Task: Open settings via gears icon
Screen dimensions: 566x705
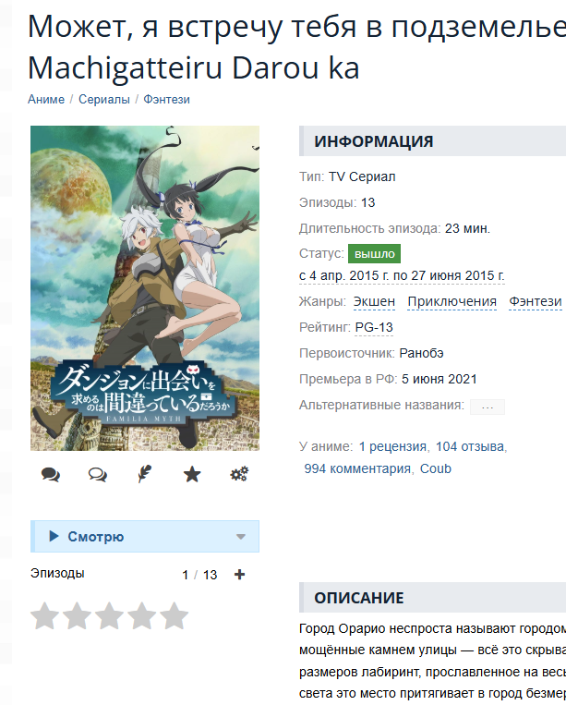Action: click(x=239, y=474)
